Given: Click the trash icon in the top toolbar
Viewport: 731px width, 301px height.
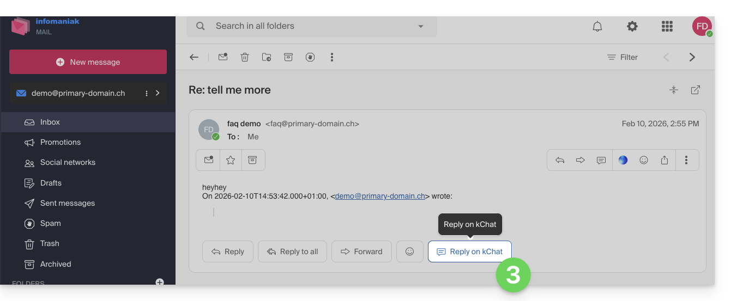Looking at the screenshot, I should (245, 57).
